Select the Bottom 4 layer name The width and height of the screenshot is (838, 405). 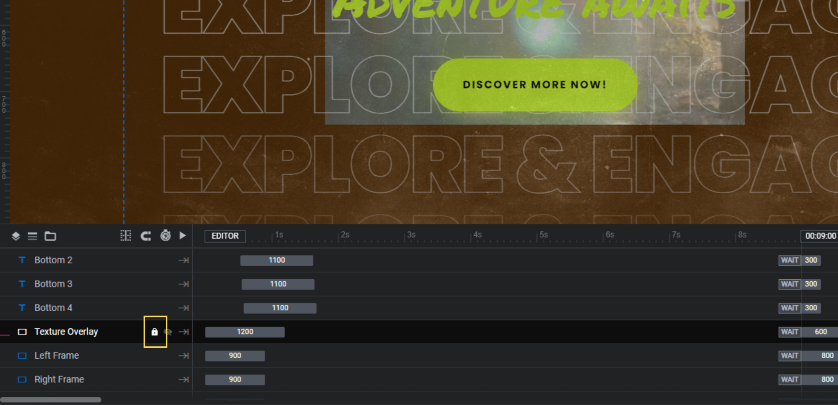pos(53,308)
